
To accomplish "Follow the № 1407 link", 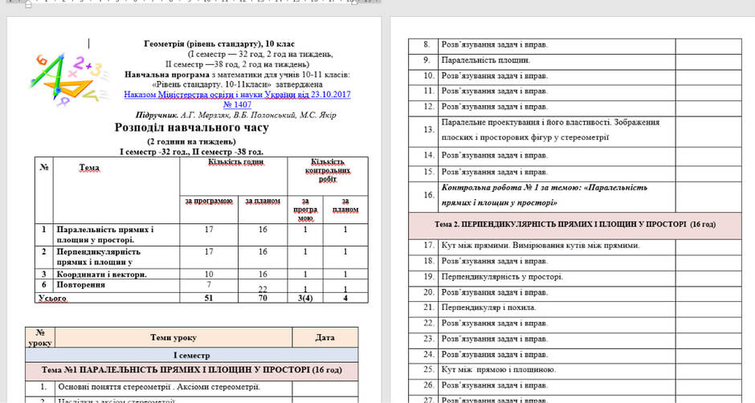I will 237,104.
